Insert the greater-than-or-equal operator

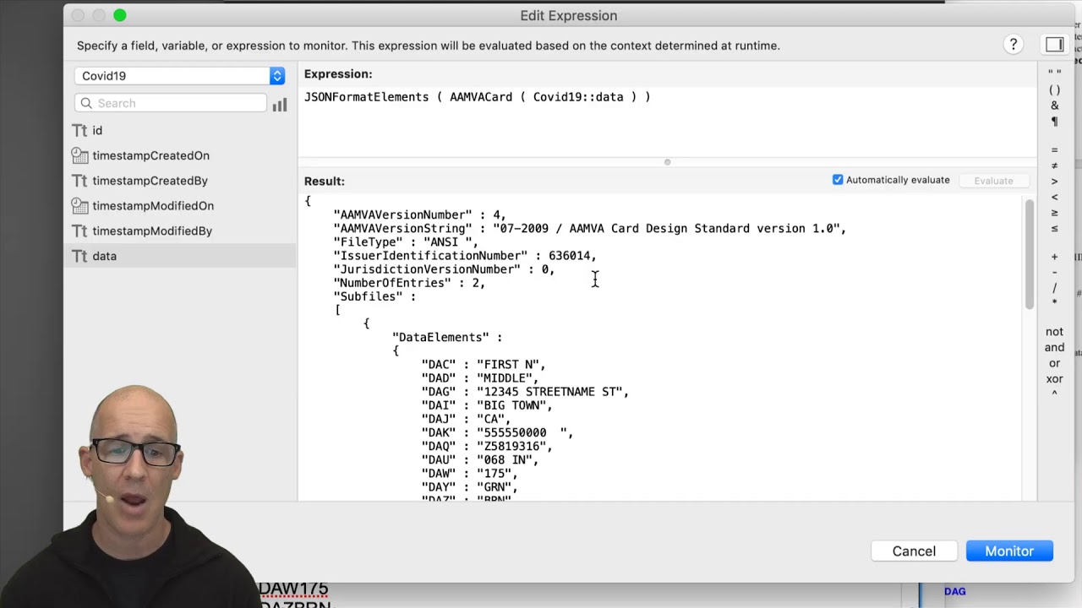coord(1054,213)
